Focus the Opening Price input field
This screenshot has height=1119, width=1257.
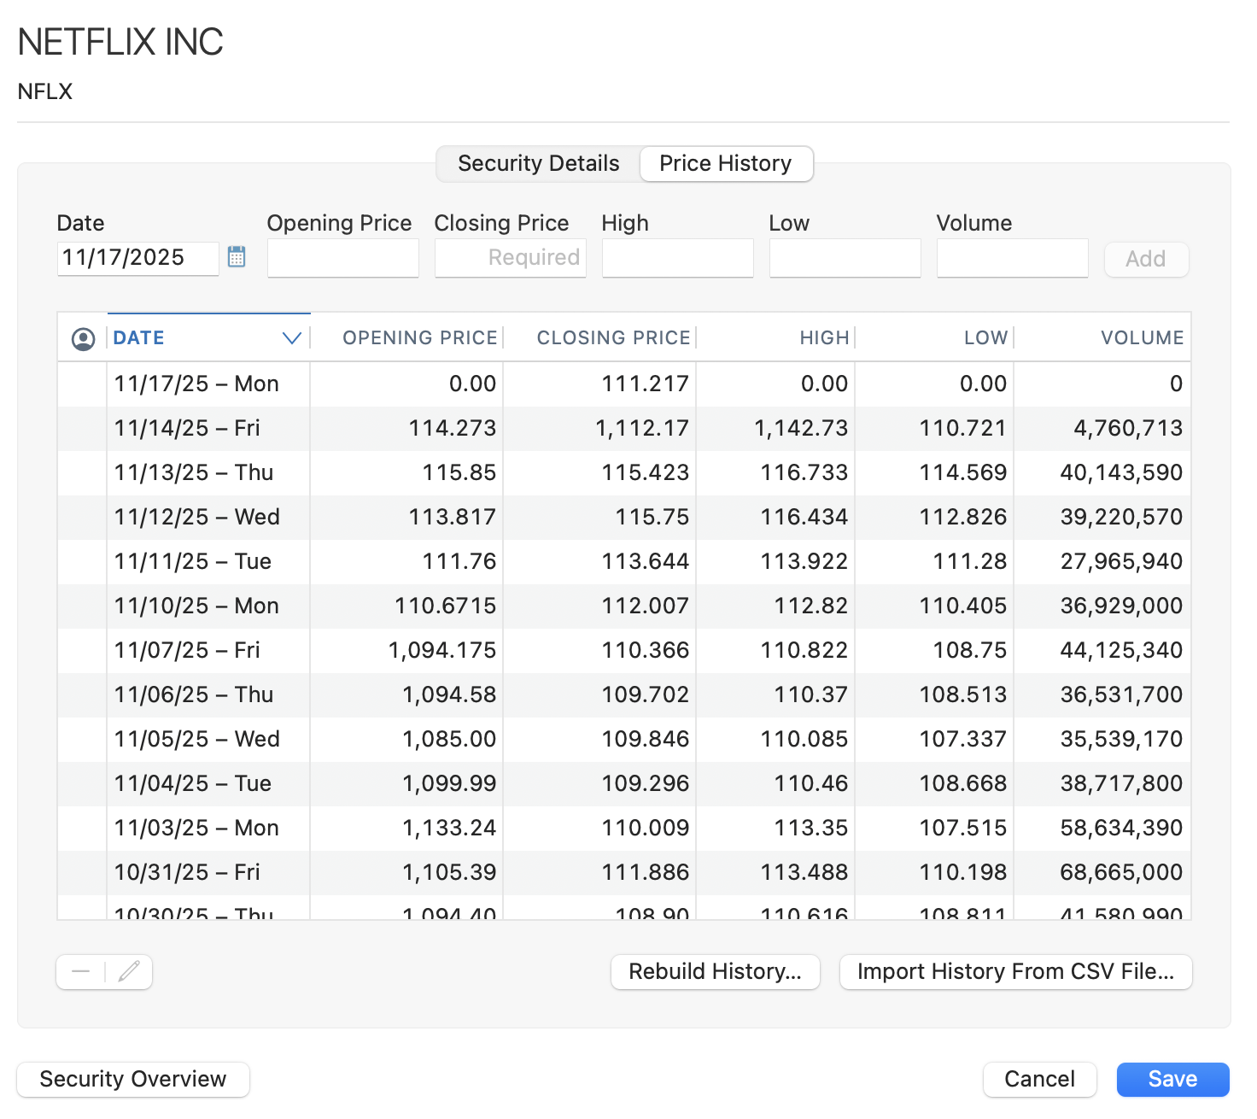pos(343,257)
